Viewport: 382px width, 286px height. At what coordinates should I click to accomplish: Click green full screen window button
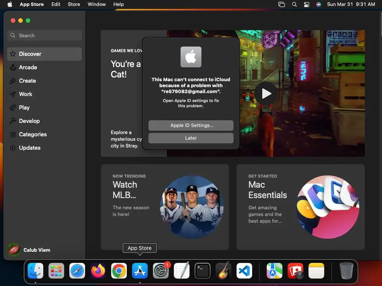(28, 21)
